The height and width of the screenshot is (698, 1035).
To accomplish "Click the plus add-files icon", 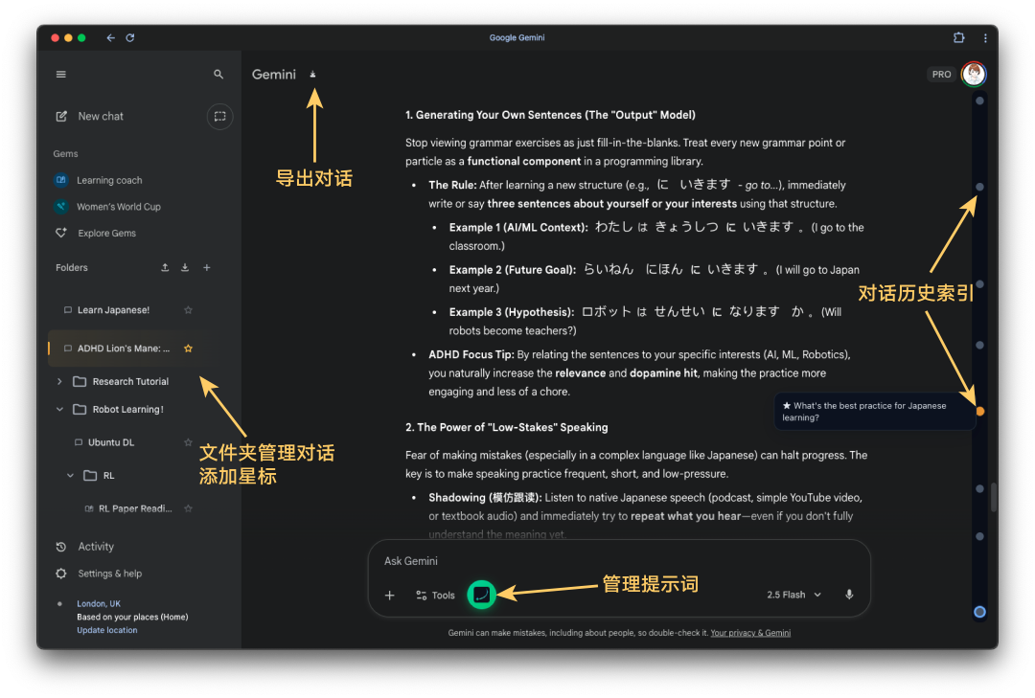I will click(389, 596).
